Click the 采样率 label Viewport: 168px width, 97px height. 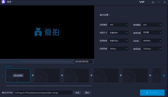pos(136,41)
